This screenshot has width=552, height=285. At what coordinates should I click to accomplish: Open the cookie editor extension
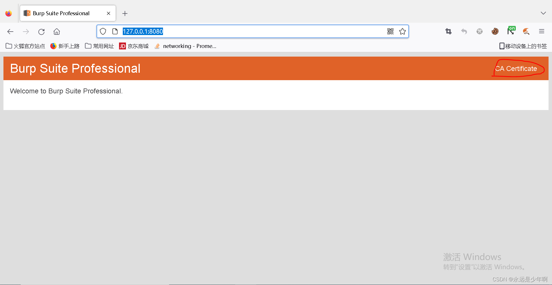495,31
